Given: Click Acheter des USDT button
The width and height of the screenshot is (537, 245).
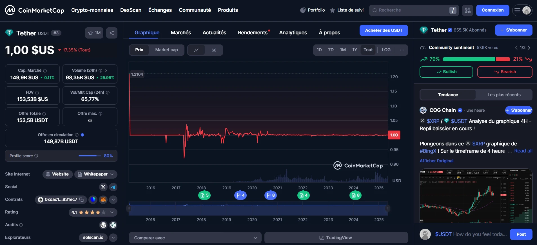Looking at the screenshot, I should click(384, 30).
